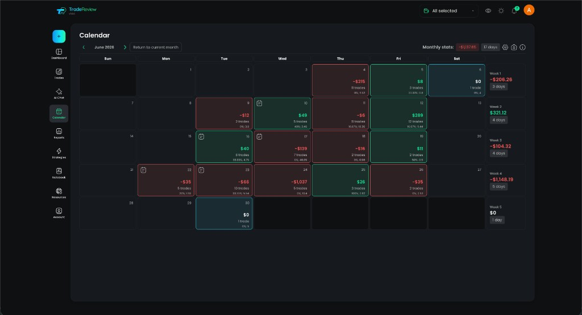Screen dimensions: 582x315
Task: Open Reports from the sidebar
Action: click(x=59, y=133)
